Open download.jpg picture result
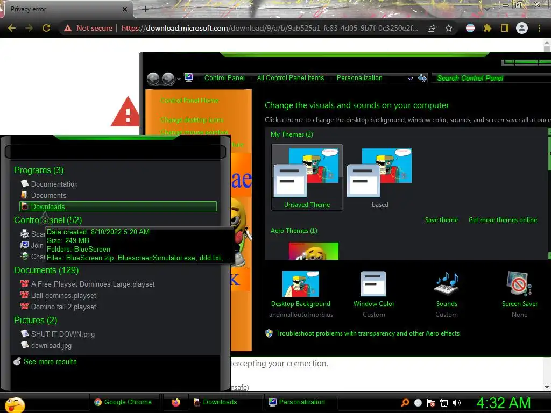551x413 pixels. pyautogui.click(x=51, y=345)
